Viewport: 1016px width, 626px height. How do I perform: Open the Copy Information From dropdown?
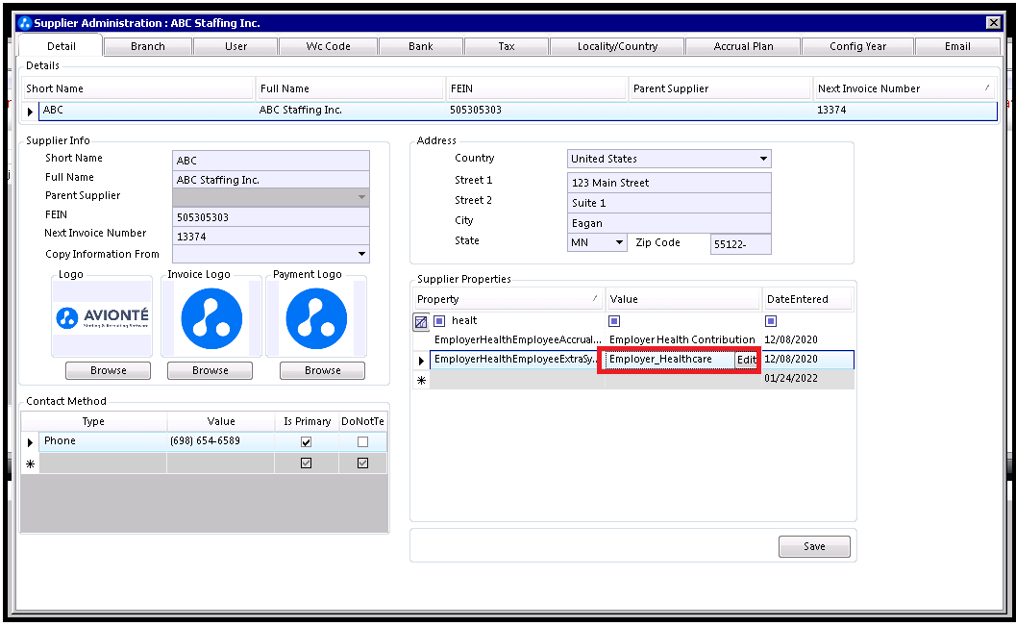(x=361, y=254)
